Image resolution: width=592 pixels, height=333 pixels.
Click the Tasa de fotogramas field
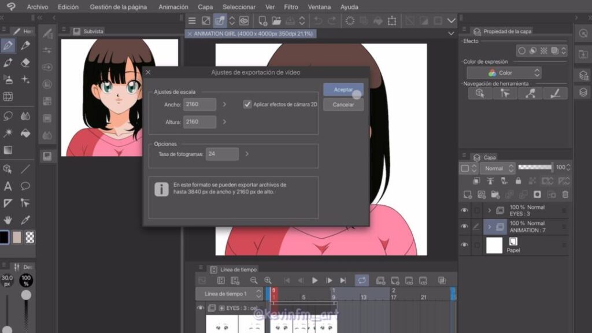pyautogui.click(x=222, y=154)
